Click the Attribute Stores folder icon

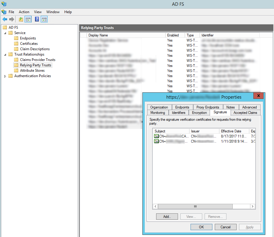(x=16, y=71)
